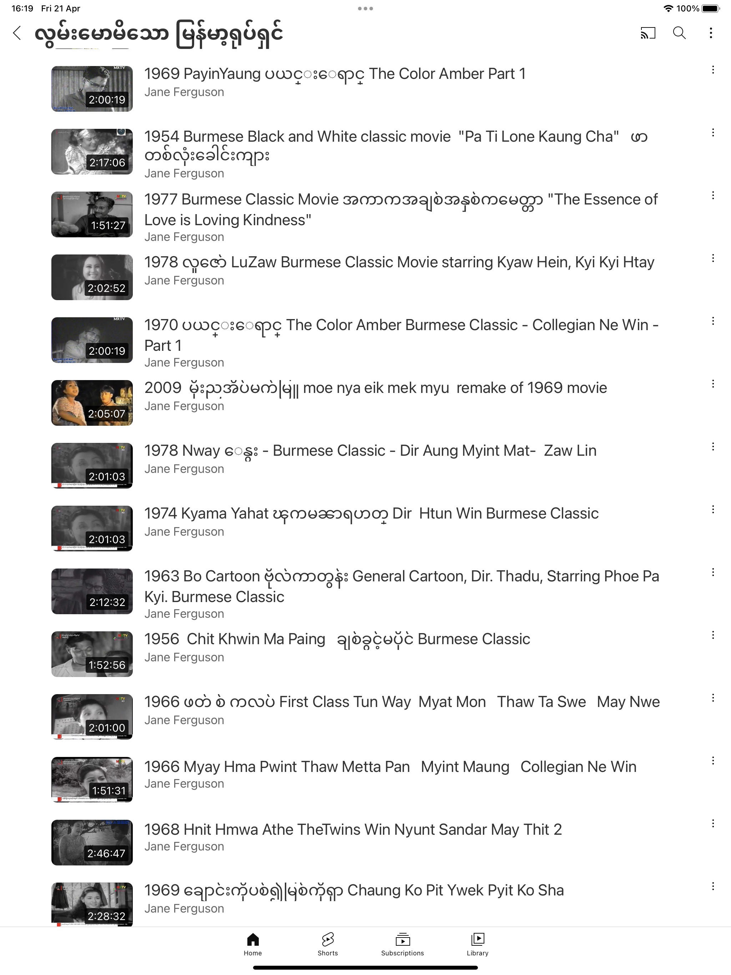This screenshot has width=731, height=975.
Task: Open 1977 Essence of Love video title
Action: (401, 209)
